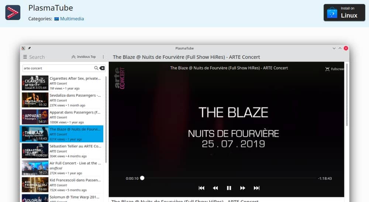
Task: Open the three-dot overflow menu
Action: 103,57
